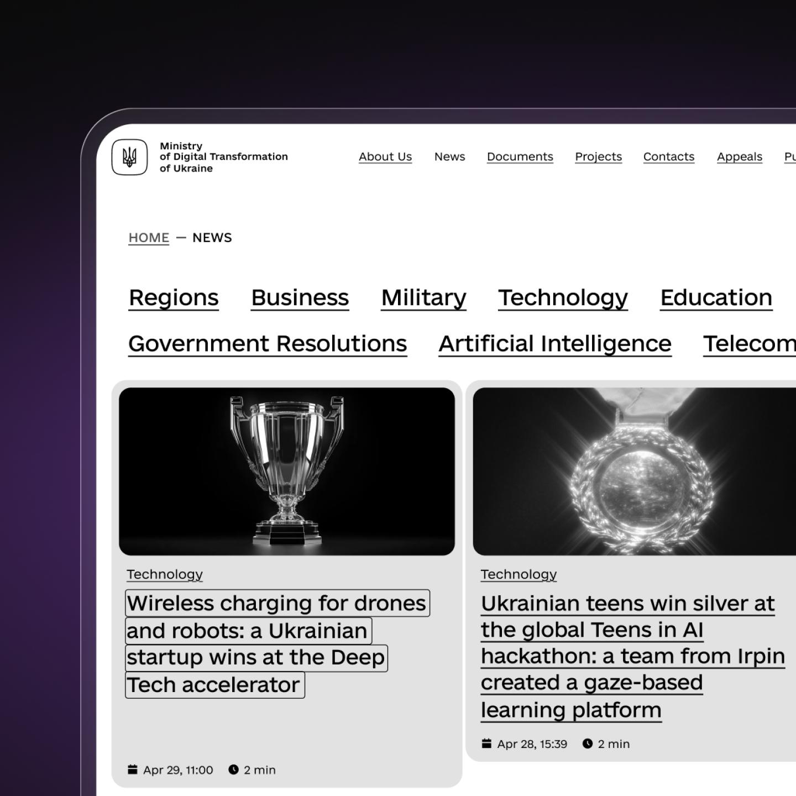Click clock icon on wireless charging card
This screenshot has width=796, height=796.
pyautogui.click(x=233, y=769)
